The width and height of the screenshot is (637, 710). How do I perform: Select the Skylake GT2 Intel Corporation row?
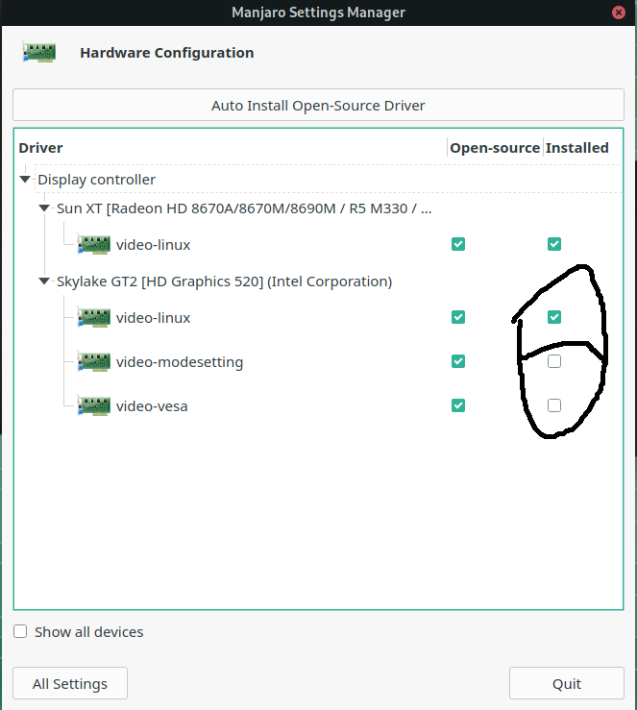click(224, 282)
